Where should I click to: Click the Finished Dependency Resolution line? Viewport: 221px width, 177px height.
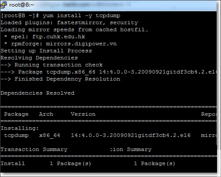click(x=60, y=79)
